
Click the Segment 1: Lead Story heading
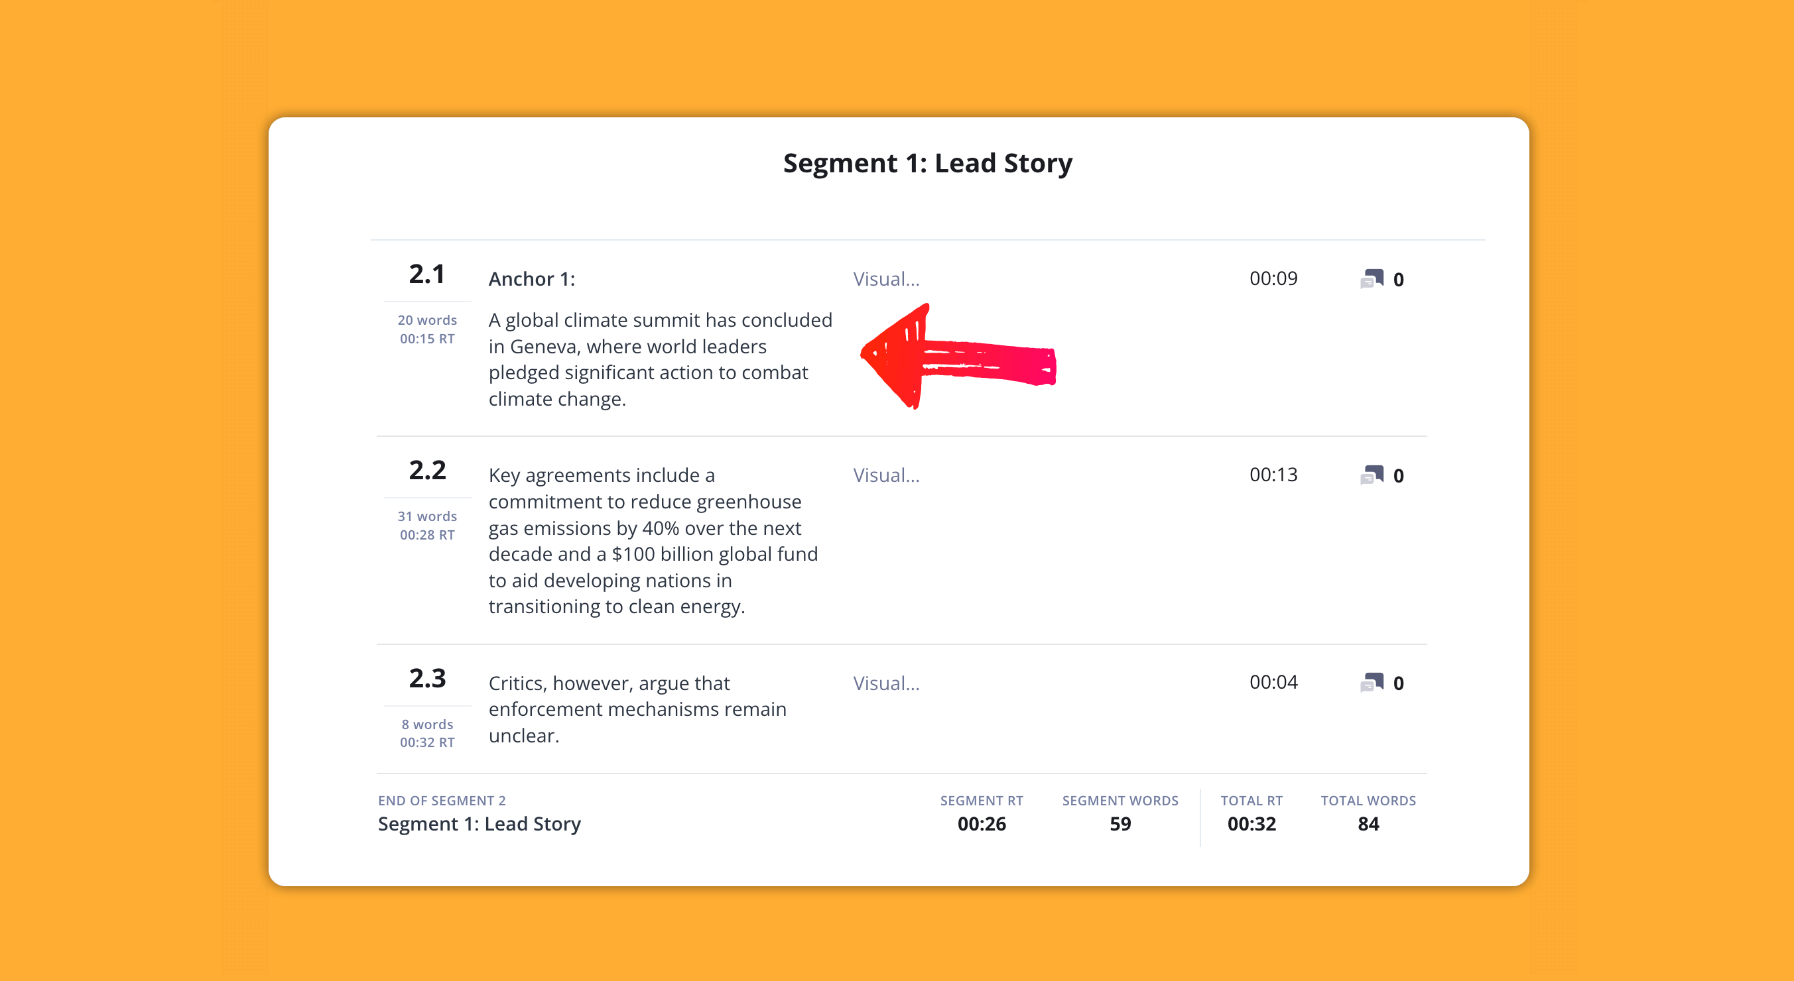927,163
